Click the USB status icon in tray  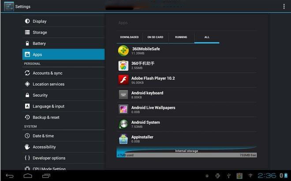[229, 175]
